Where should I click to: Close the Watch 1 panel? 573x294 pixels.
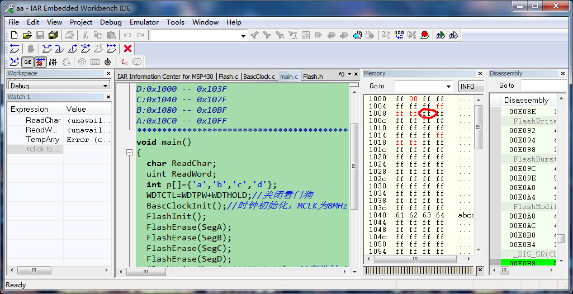108,97
